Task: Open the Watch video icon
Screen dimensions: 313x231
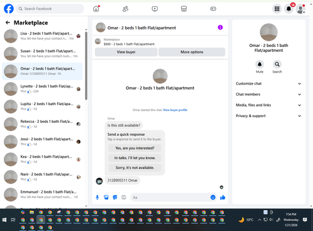Action: coord(155,9)
